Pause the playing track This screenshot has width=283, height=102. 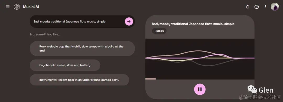[200, 89]
